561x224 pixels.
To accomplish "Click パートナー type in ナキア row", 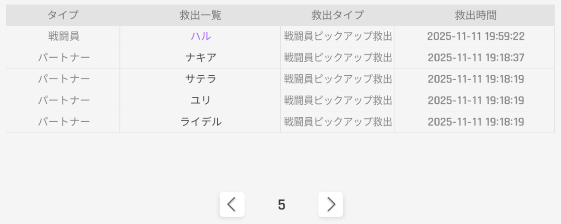I will tap(63, 58).
